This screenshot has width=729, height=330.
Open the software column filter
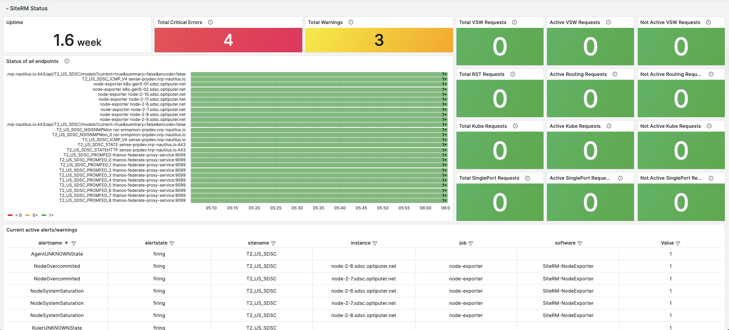tap(580, 243)
